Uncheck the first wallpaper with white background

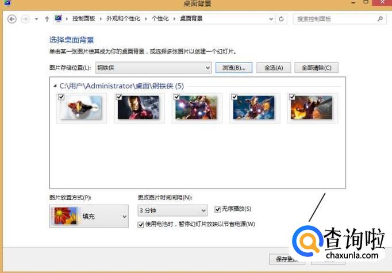[62, 97]
